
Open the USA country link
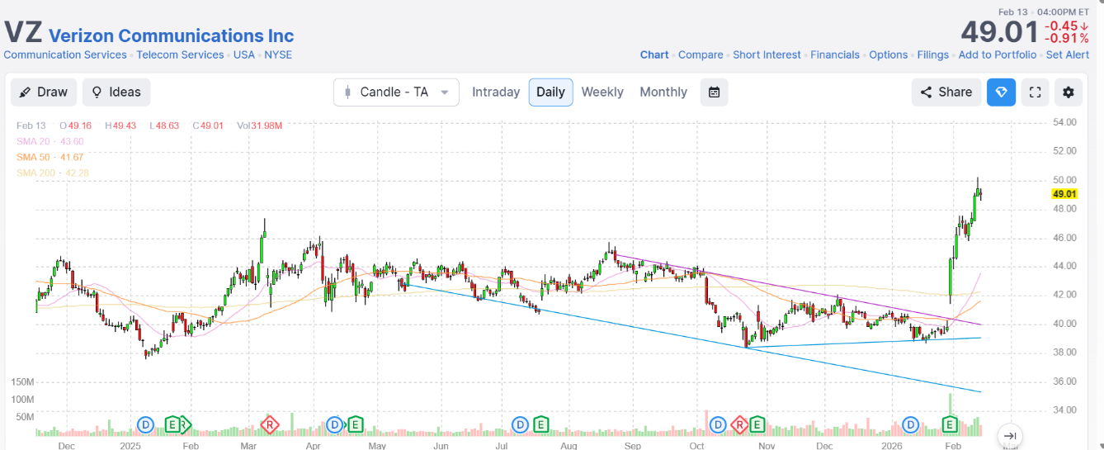[x=244, y=54]
